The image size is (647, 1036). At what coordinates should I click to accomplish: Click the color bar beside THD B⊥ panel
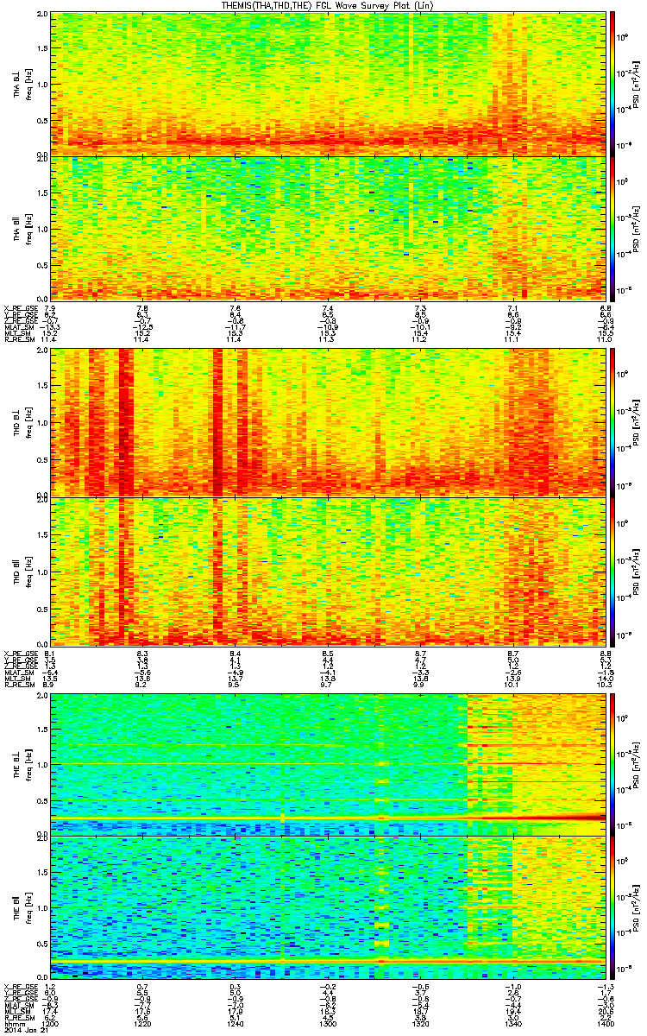(613, 423)
